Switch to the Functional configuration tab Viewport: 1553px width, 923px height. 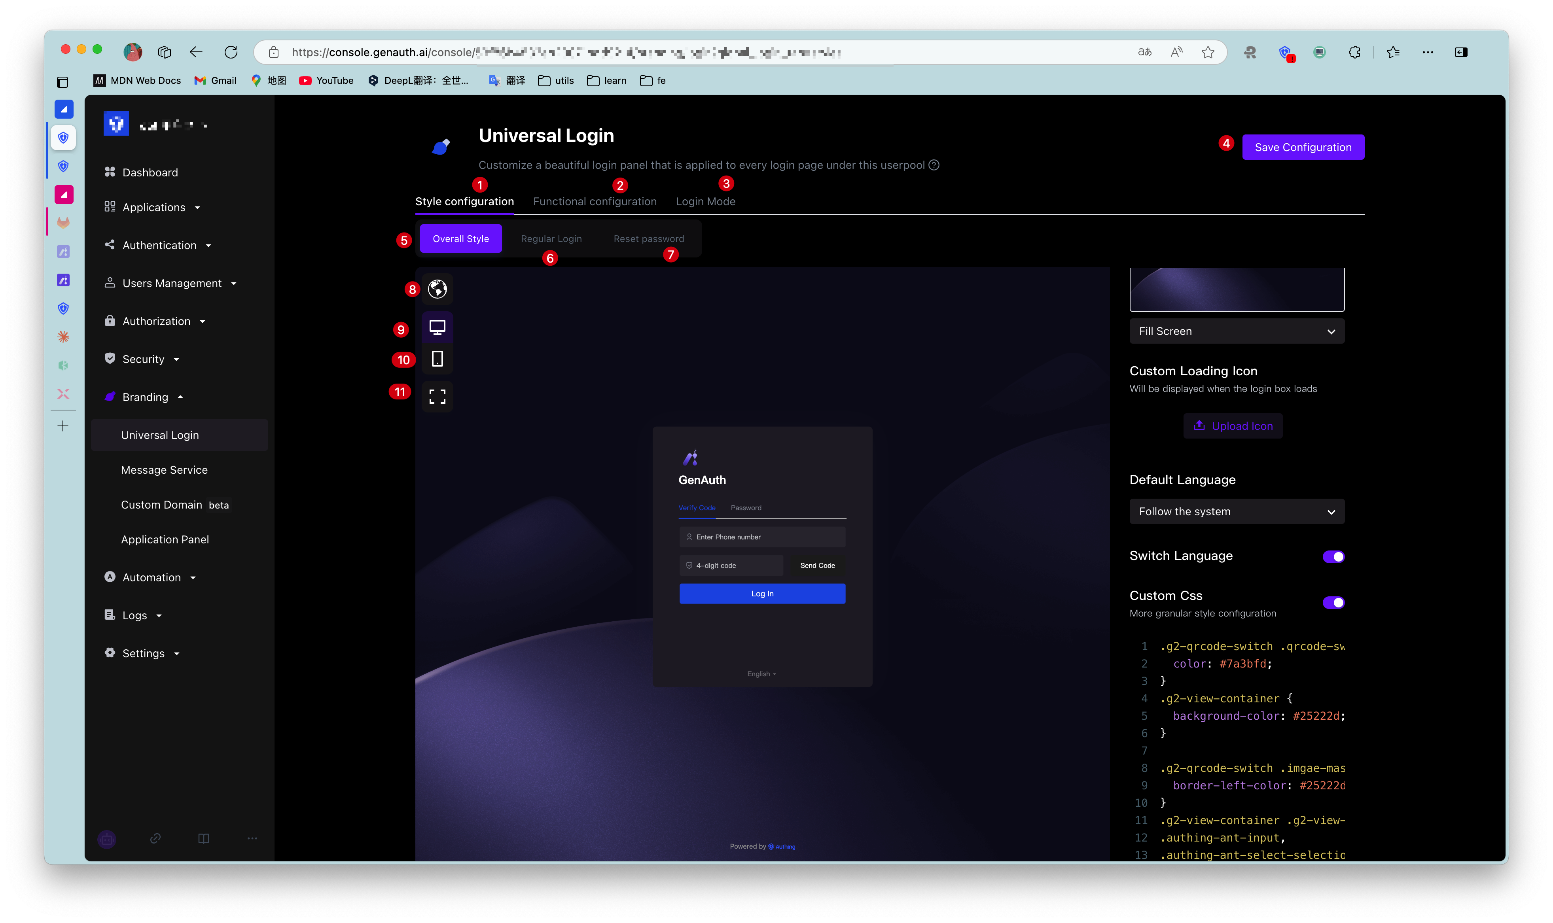595,201
